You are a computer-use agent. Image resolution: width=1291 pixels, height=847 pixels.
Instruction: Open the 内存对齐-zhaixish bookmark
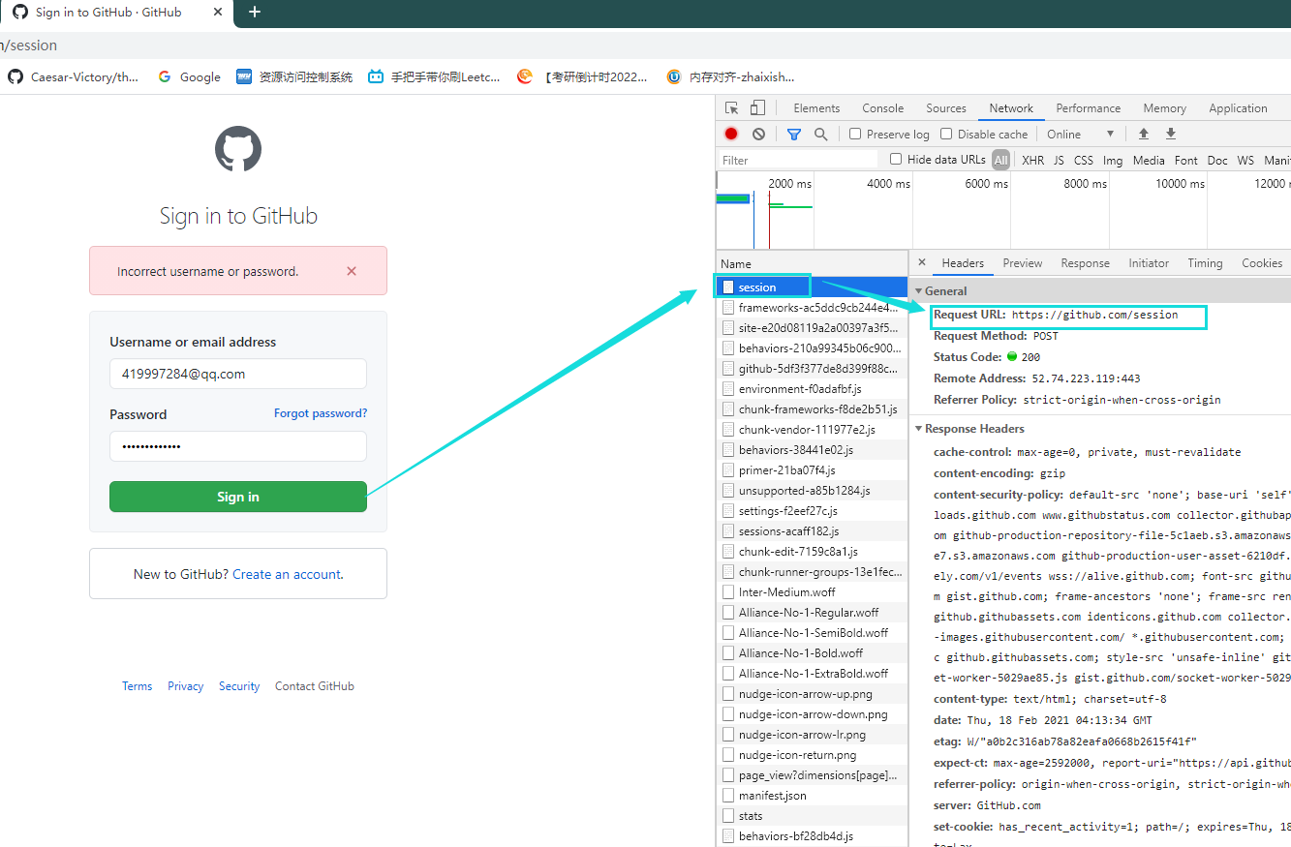(x=731, y=77)
